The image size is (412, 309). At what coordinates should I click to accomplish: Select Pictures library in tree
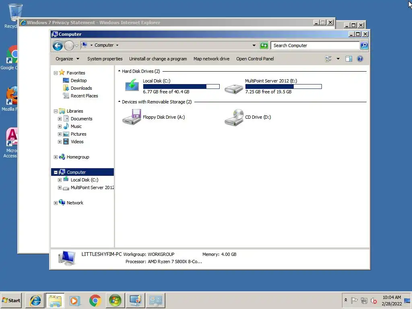pyautogui.click(x=78, y=134)
